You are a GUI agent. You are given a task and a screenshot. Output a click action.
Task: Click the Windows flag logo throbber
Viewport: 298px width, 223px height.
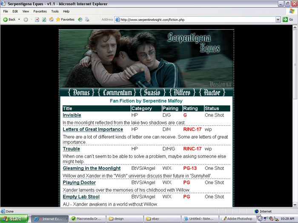click(x=292, y=11)
